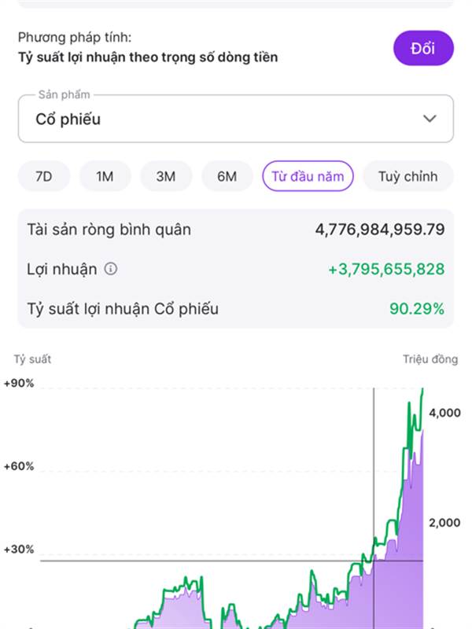Tap the info icon beside Lợi nhuận
Viewport: 472px width, 629px height.
click(111, 268)
